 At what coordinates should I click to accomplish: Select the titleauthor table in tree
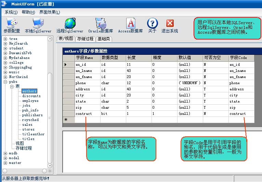(33, 134)
